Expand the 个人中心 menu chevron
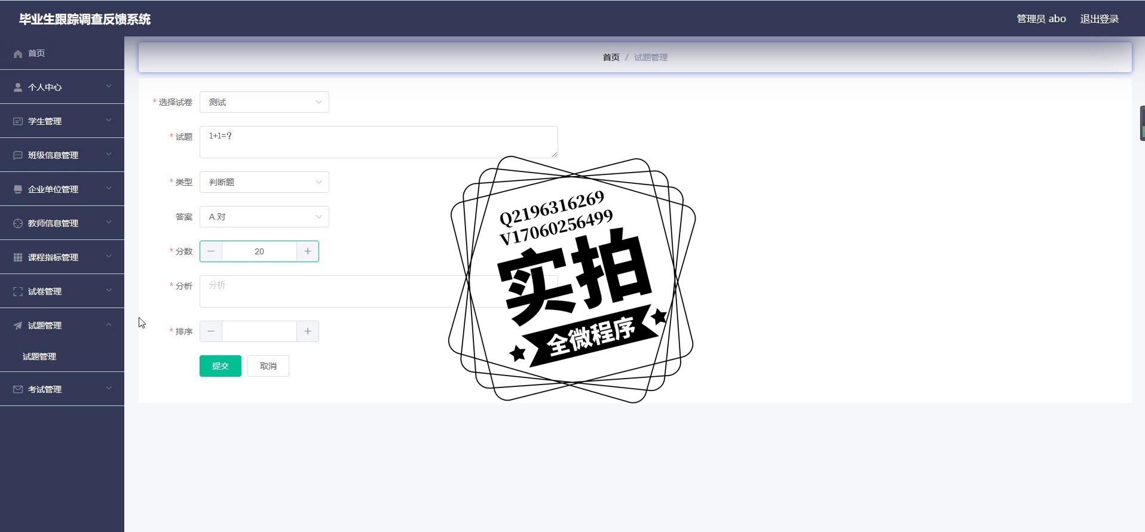This screenshot has height=532, width=1145. click(x=109, y=87)
